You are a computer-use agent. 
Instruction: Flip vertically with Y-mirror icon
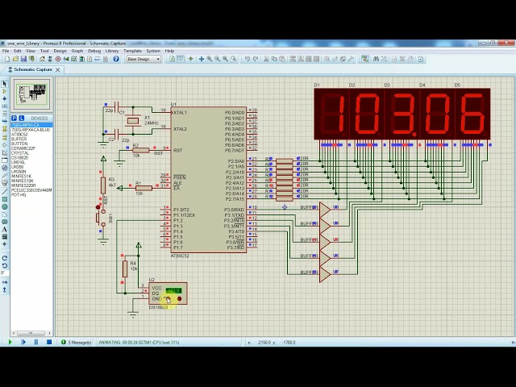pyautogui.click(x=5, y=290)
